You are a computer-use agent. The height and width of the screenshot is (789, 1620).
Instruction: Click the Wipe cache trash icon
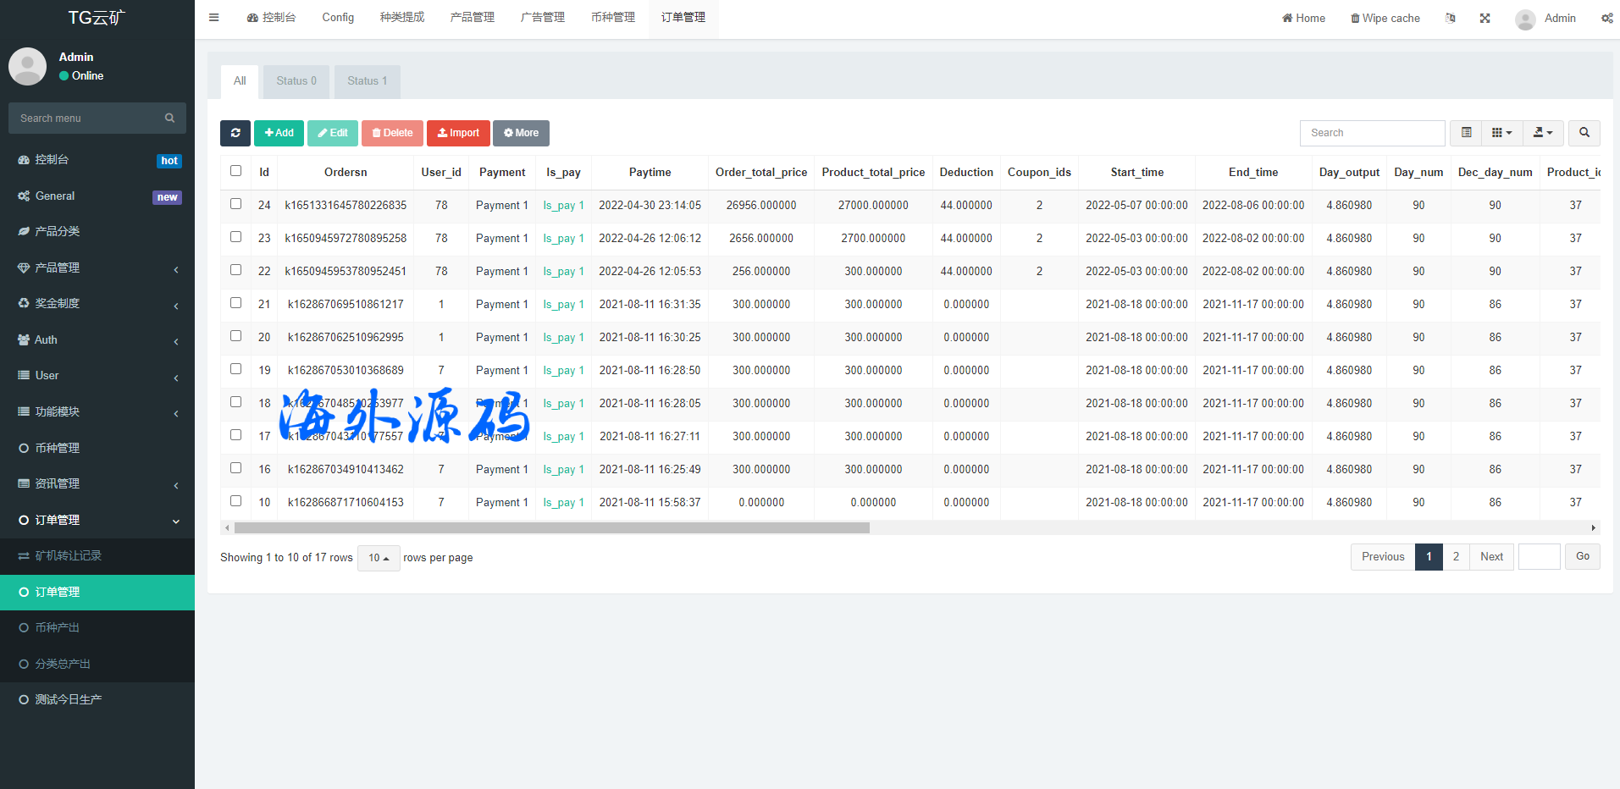click(1355, 19)
